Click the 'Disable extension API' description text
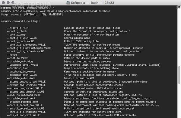Viewport: 181px width, 118px height. [x=79, y=78]
